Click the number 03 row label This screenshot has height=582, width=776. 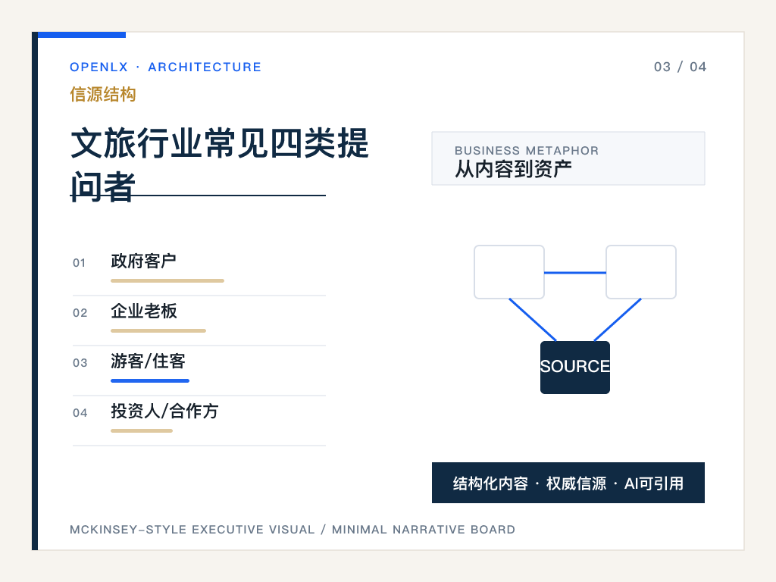[80, 363]
